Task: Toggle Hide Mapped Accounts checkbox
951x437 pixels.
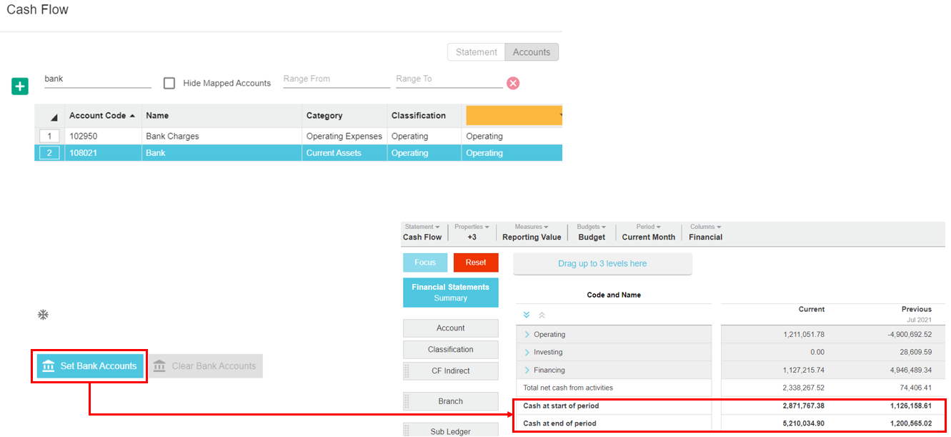Action: point(169,83)
